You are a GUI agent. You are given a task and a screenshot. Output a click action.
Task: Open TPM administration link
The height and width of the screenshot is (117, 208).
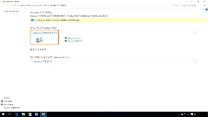pyautogui.click(x=8, y=101)
